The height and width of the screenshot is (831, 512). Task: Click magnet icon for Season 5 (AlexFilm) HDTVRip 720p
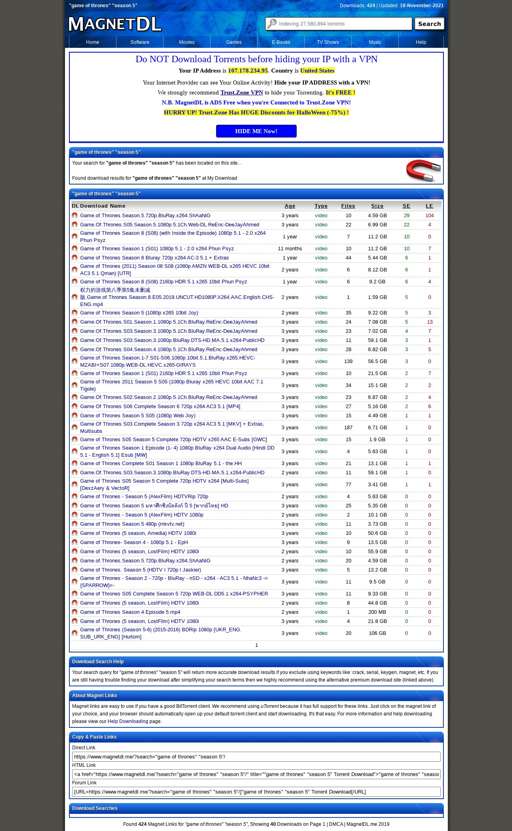pos(75,497)
